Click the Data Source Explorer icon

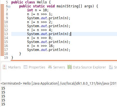(x=70, y=67)
